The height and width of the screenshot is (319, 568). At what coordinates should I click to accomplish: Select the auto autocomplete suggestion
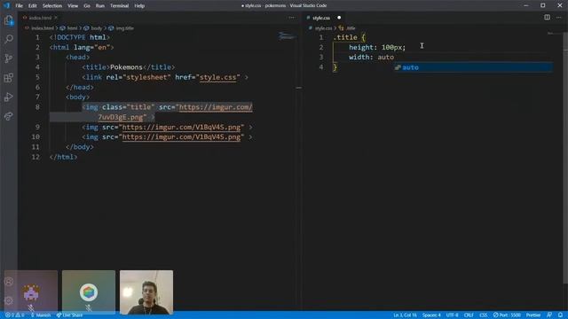pos(473,67)
